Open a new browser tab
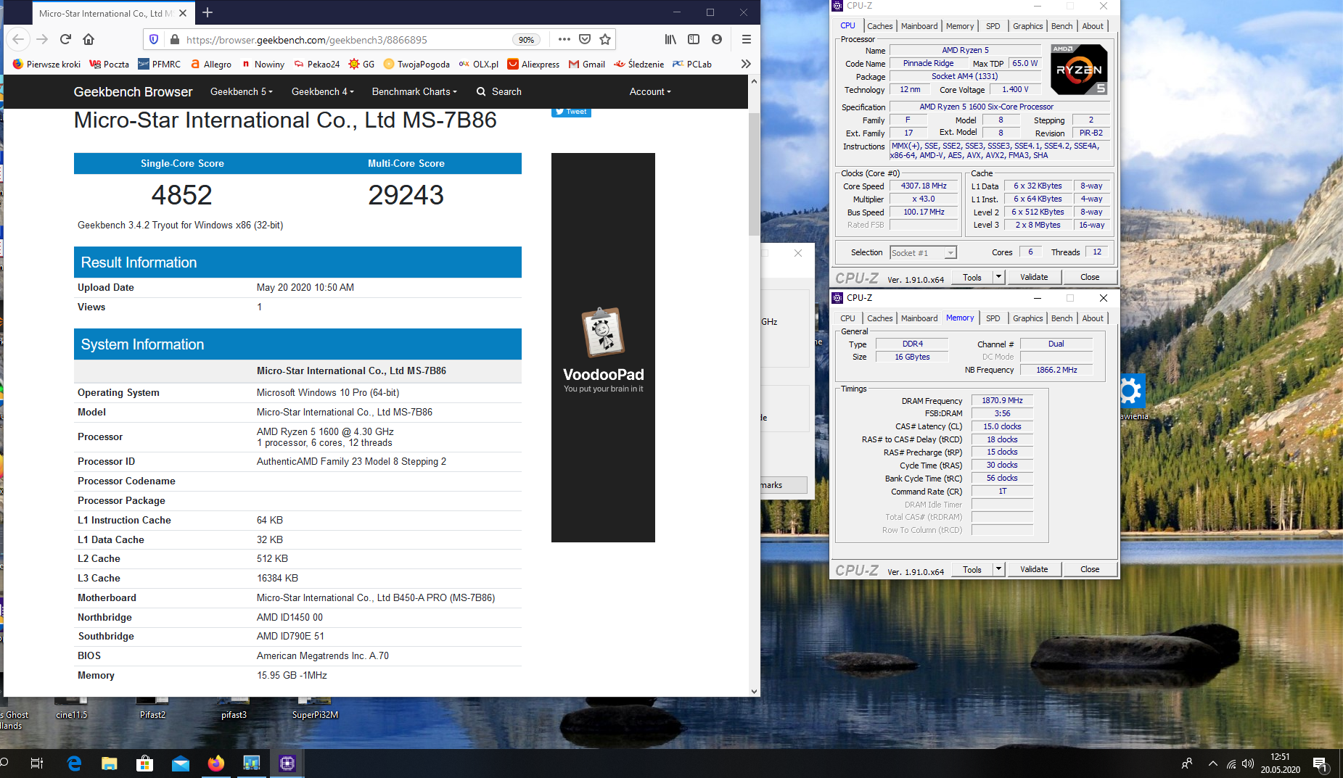 (x=208, y=12)
